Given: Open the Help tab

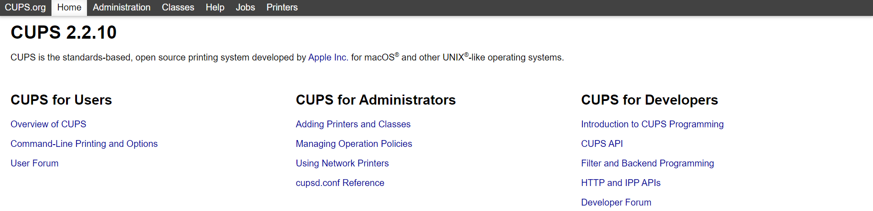Looking at the screenshot, I should tap(215, 7).
